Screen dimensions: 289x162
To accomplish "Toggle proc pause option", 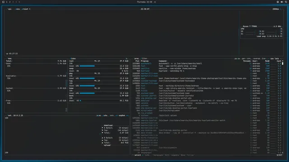I will pos(237,58).
